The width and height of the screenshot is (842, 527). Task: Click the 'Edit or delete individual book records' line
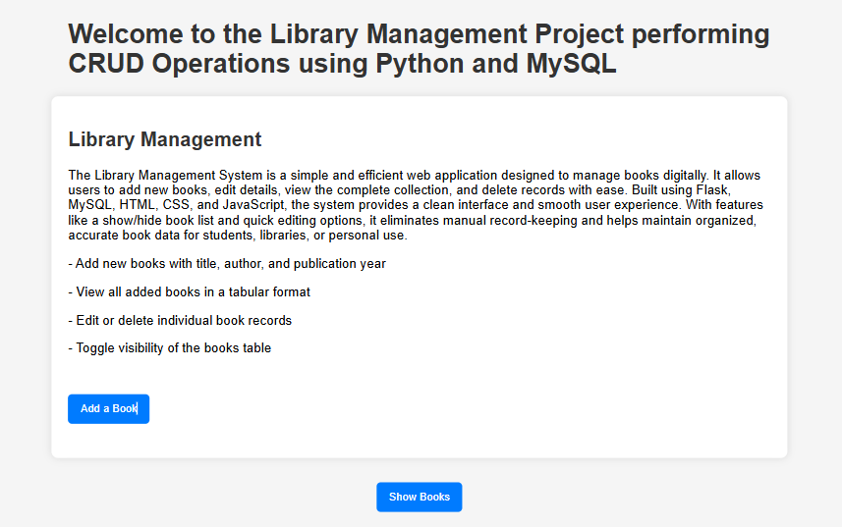pyautogui.click(x=180, y=320)
